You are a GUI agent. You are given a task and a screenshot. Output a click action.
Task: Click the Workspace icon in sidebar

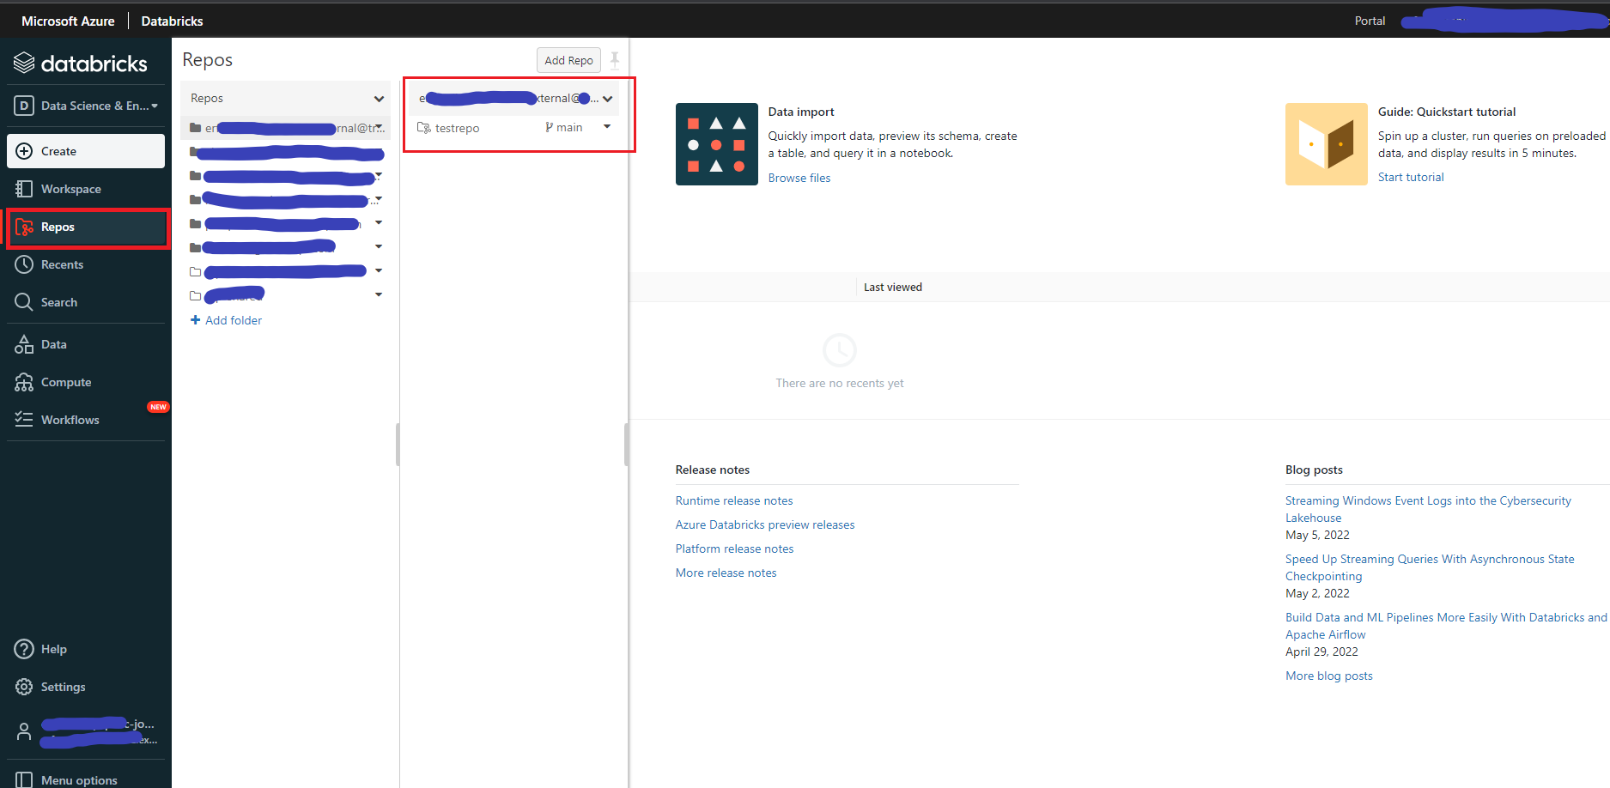click(x=24, y=189)
